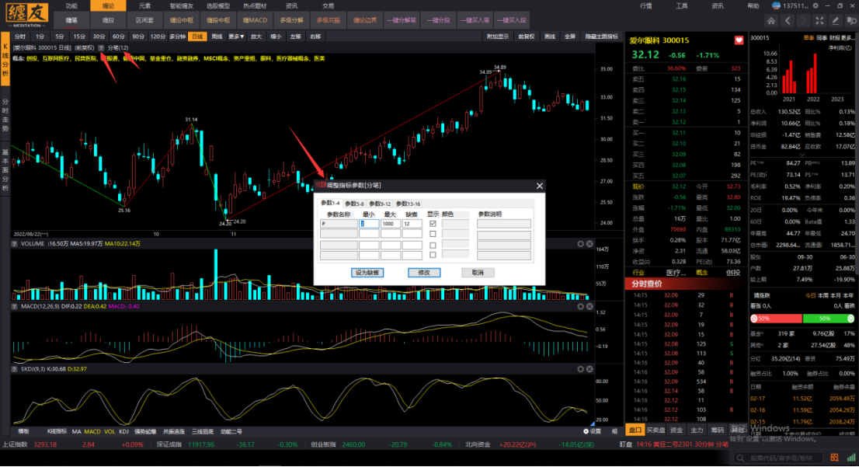Expand the 更多 period dropdown
The image size is (859, 467).
coord(237,36)
